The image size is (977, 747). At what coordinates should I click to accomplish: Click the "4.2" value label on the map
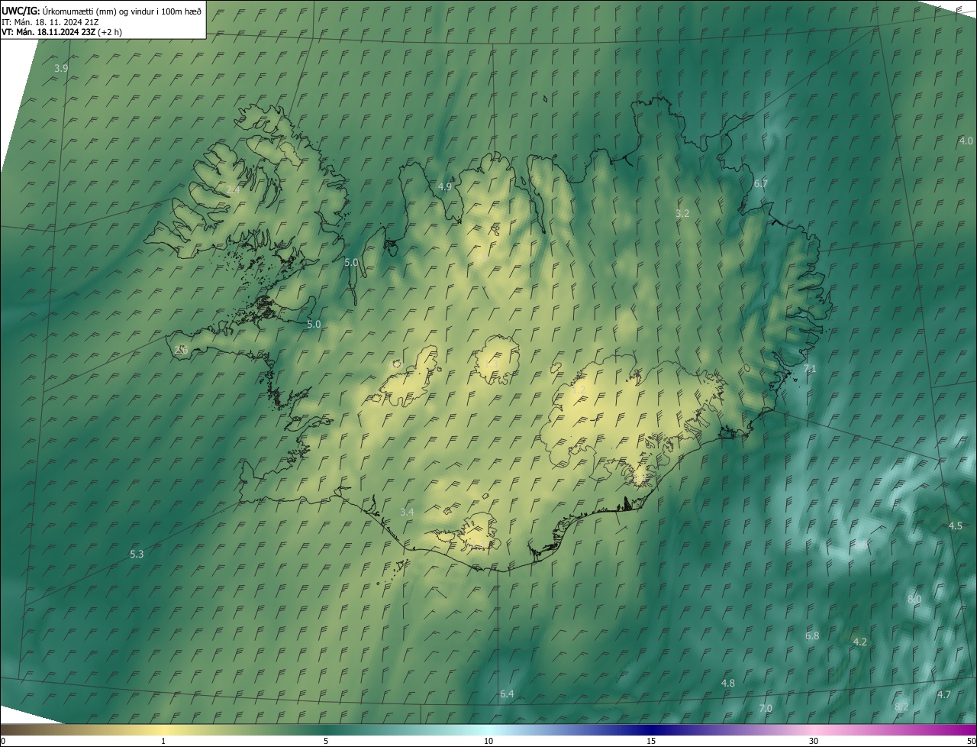pyautogui.click(x=859, y=642)
